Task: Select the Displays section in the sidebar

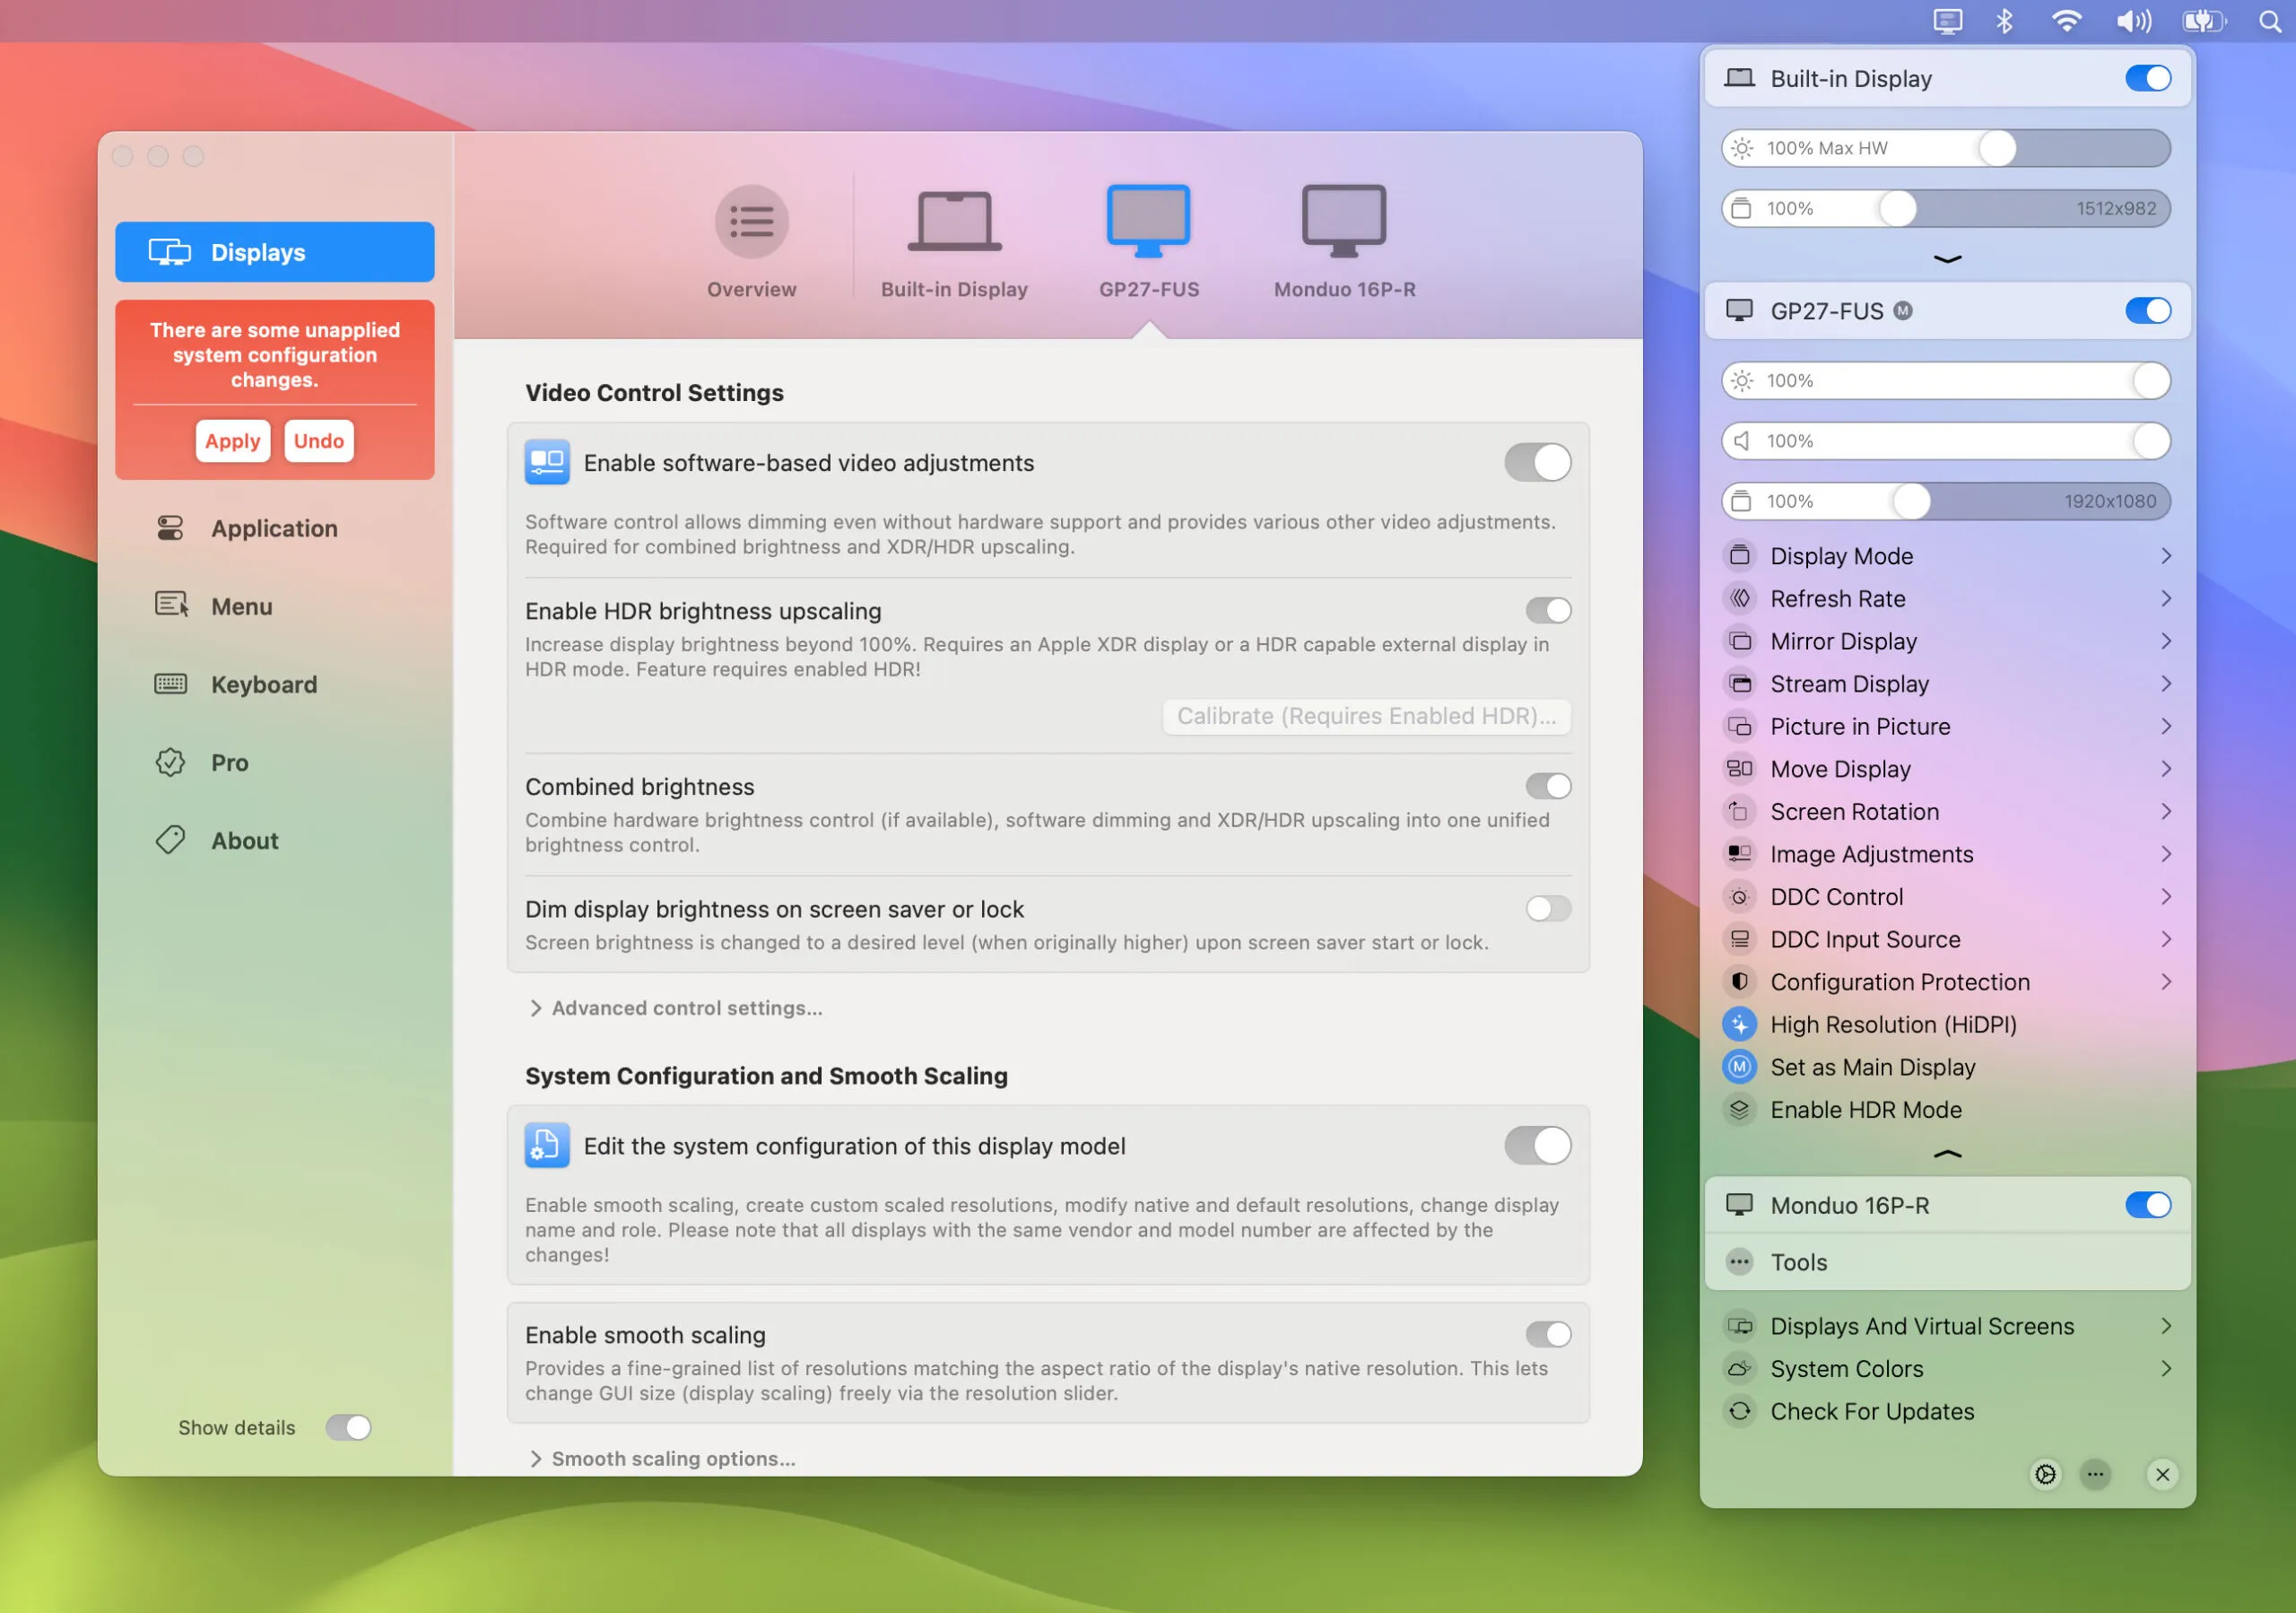Action: pos(274,252)
